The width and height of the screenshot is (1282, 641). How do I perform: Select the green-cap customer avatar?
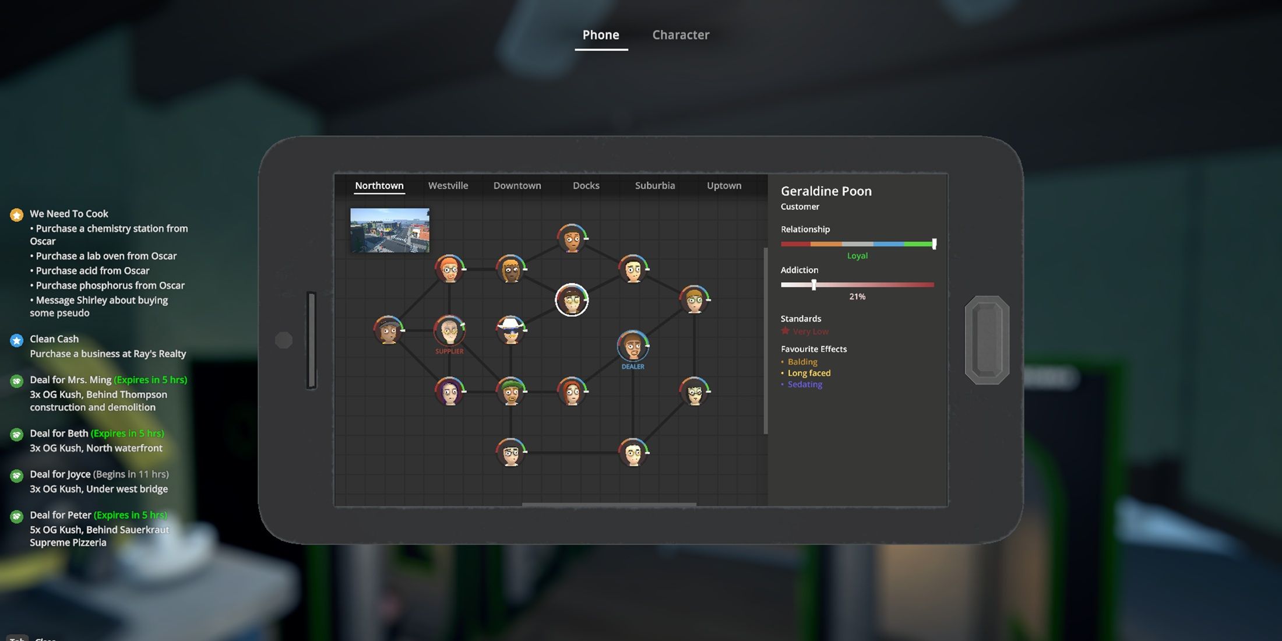pyautogui.click(x=510, y=392)
